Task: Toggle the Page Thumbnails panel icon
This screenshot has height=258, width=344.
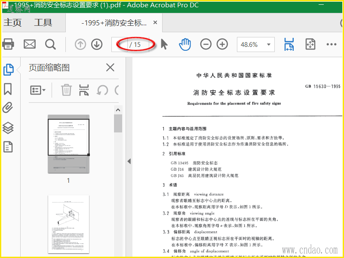Action: coord(9,70)
